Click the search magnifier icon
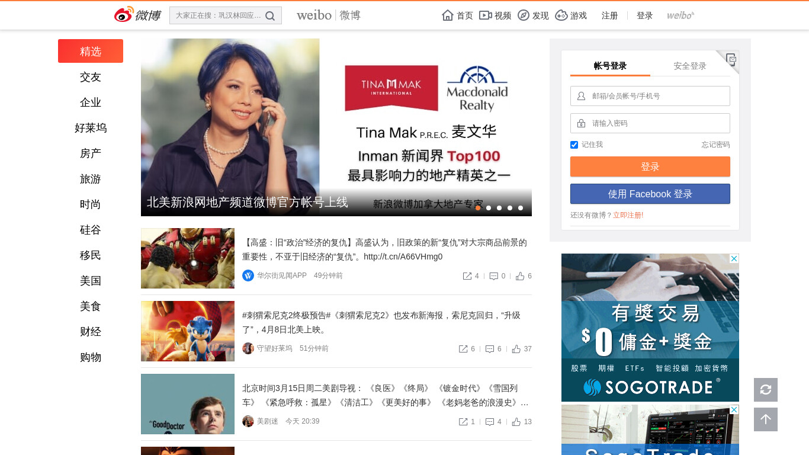The width and height of the screenshot is (809, 455). coord(270,16)
